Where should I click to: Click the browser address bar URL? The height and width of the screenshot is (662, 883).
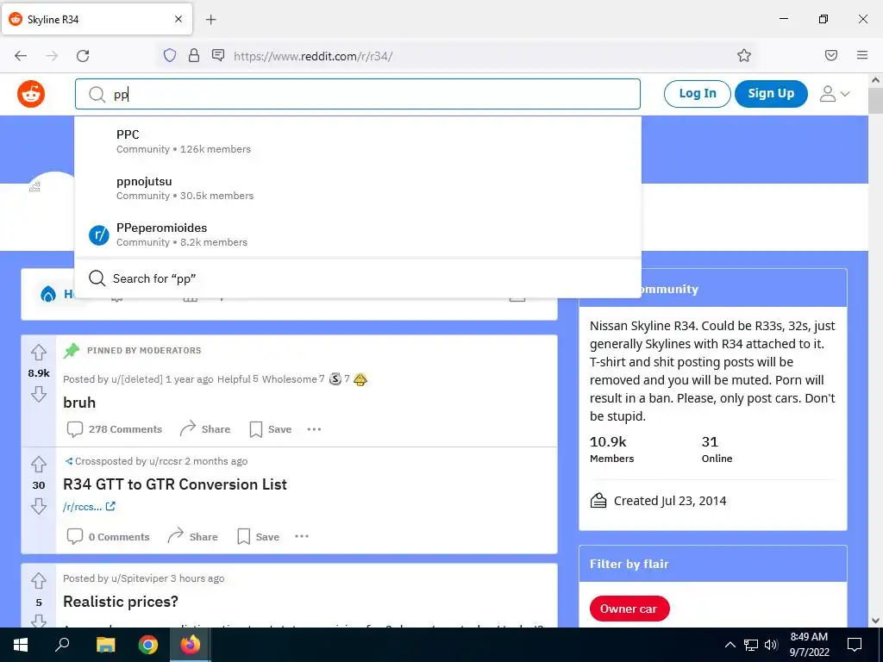[313, 56]
